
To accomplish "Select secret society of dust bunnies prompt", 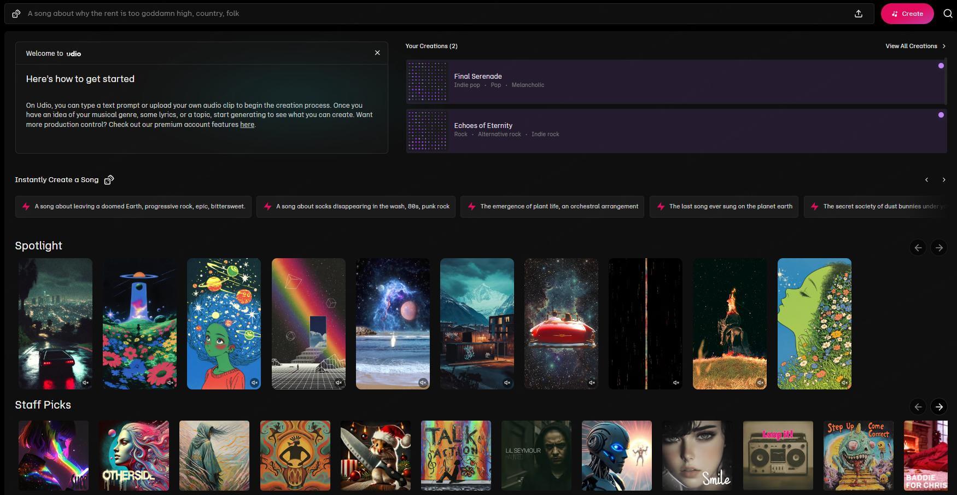I will [875, 207].
